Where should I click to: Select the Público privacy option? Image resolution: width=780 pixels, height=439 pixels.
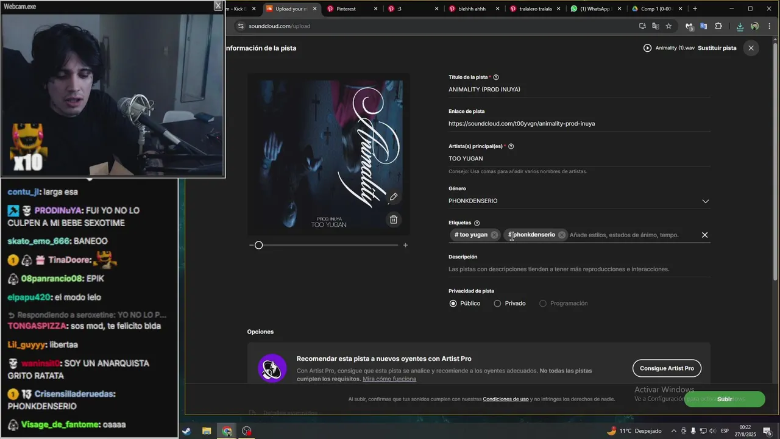(x=453, y=304)
